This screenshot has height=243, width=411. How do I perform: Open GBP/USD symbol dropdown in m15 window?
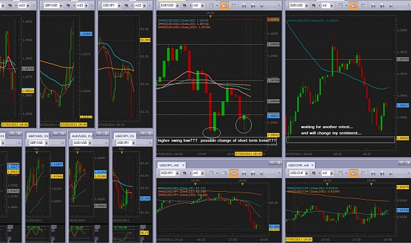click(61, 5)
